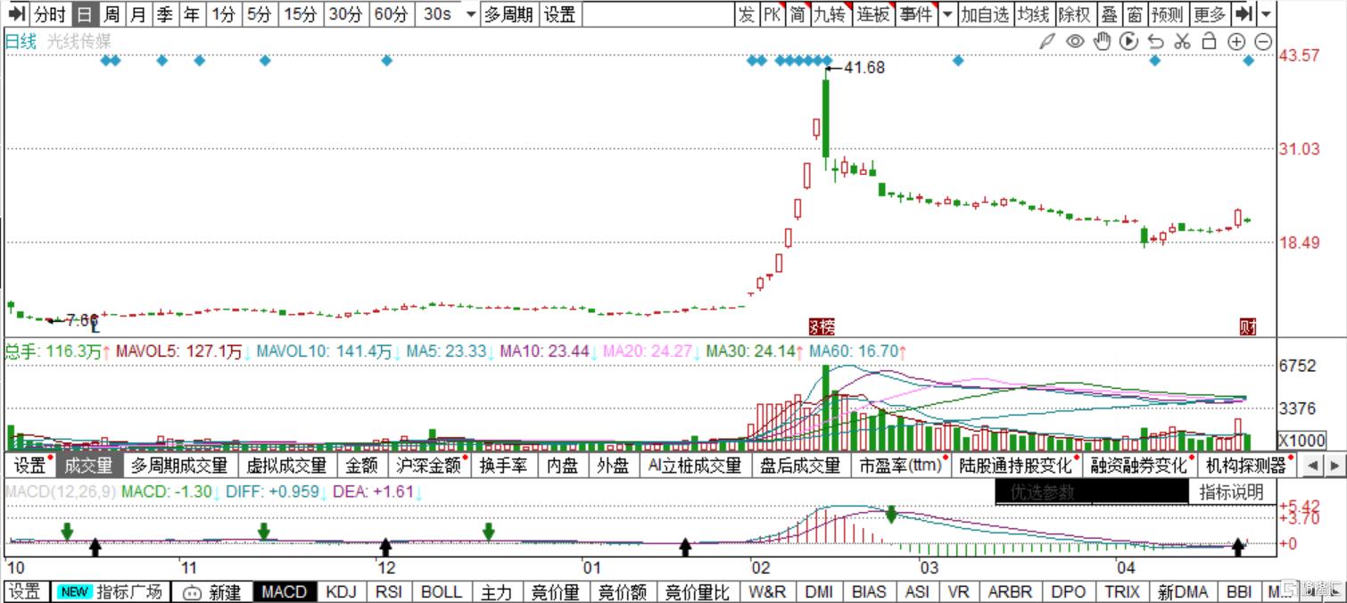Viewport: 1347px width, 603px height.
Task: Switch to 60分 minute chart
Action: point(390,14)
